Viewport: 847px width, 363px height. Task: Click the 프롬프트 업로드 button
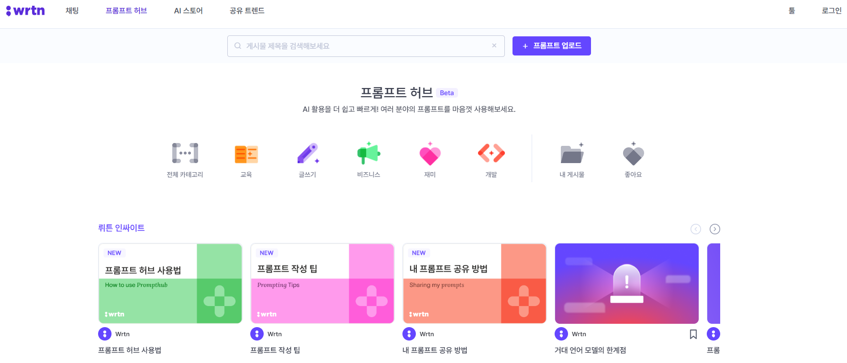point(551,46)
